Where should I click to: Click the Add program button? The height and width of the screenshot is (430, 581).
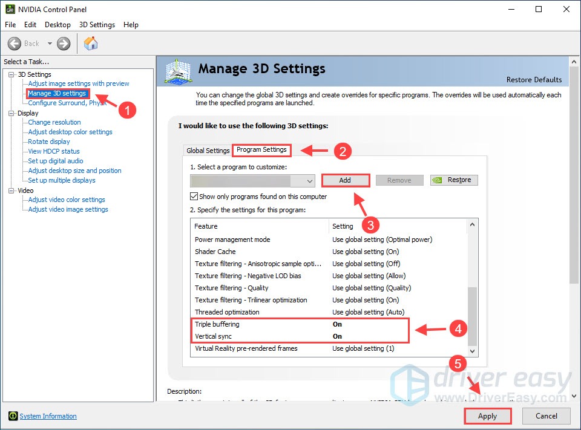tap(346, 180)
